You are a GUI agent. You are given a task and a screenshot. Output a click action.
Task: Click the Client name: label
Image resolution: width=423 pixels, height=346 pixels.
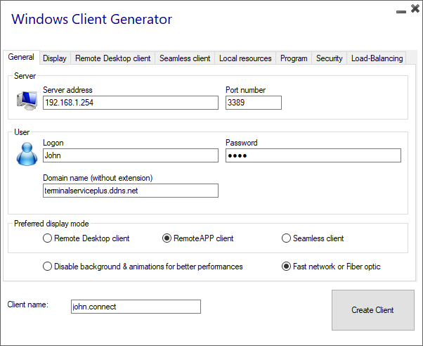click(28, 305)
